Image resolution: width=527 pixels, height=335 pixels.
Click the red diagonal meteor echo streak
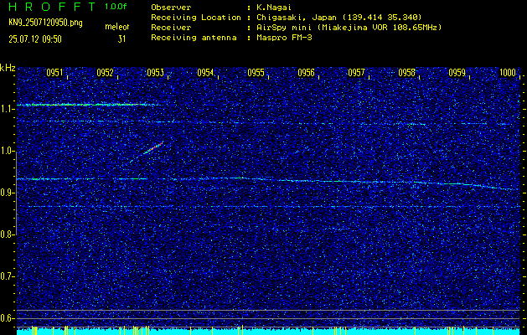tap(152, 149)
